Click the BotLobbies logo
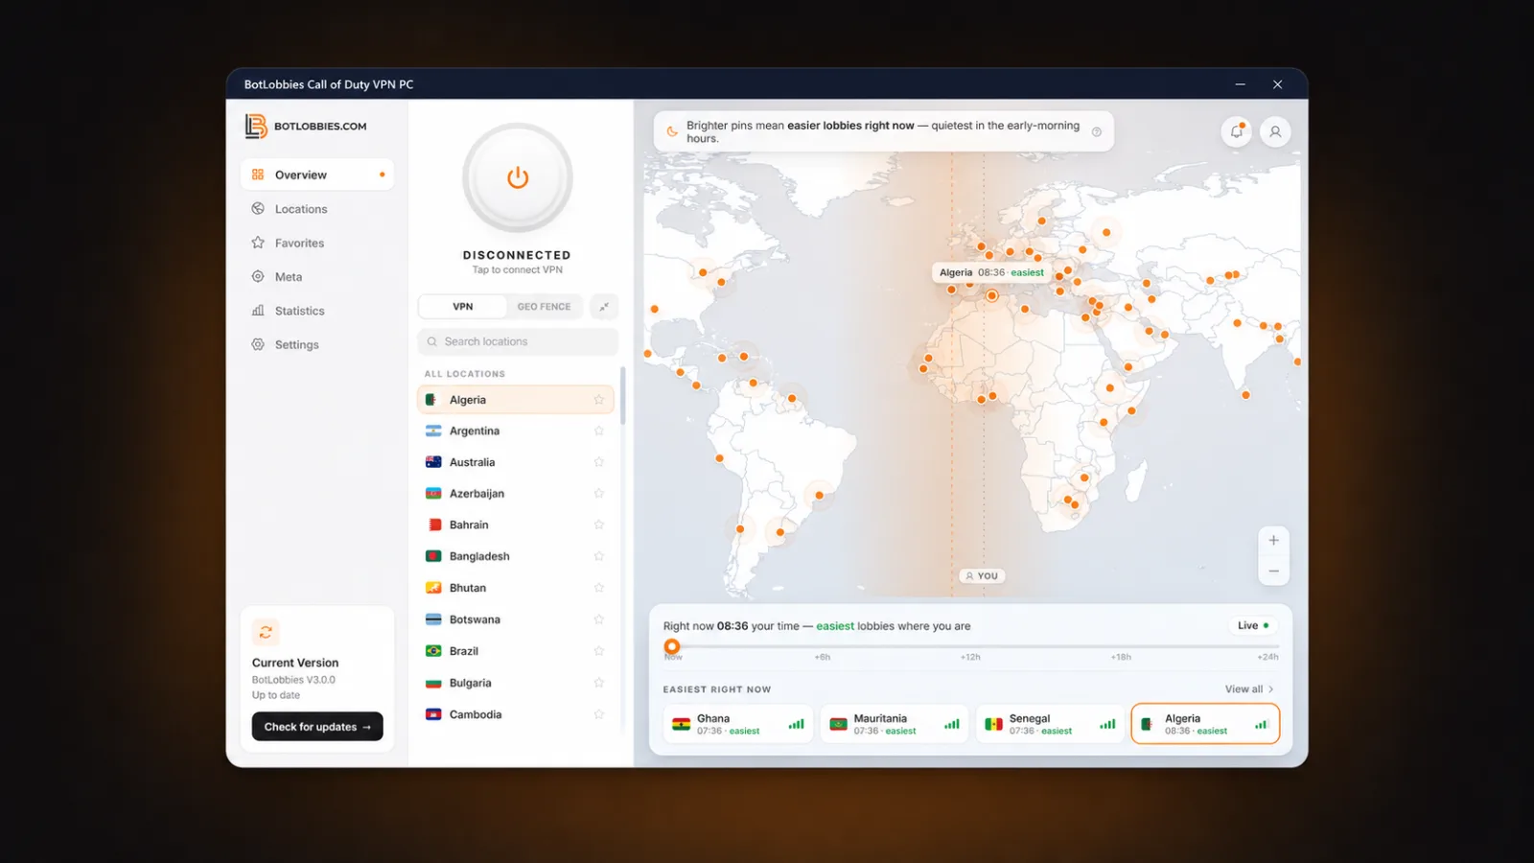The width and height of the screenshot is (1534, 863). point(306,126)
